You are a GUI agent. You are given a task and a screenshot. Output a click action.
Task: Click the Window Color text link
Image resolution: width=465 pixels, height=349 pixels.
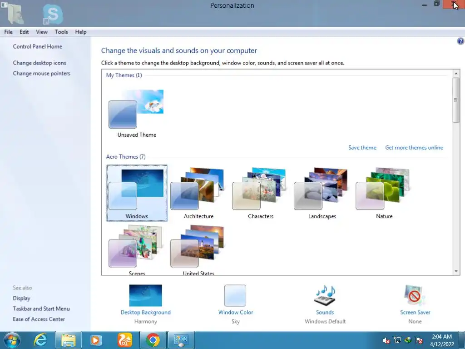click(236, 312)
